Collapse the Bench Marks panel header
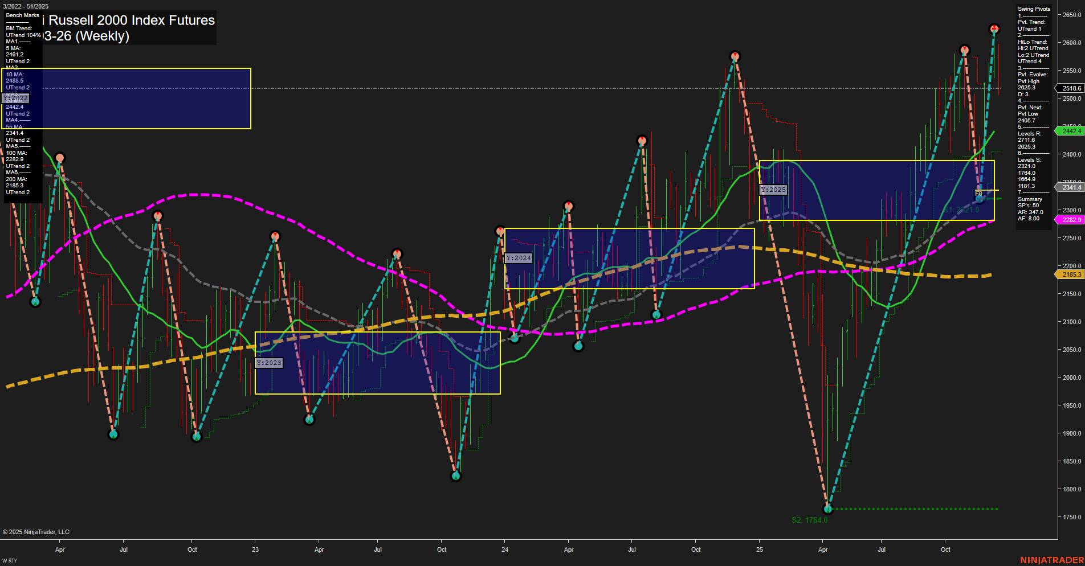The image size is (1085, 566). click(x=22, y=15)
